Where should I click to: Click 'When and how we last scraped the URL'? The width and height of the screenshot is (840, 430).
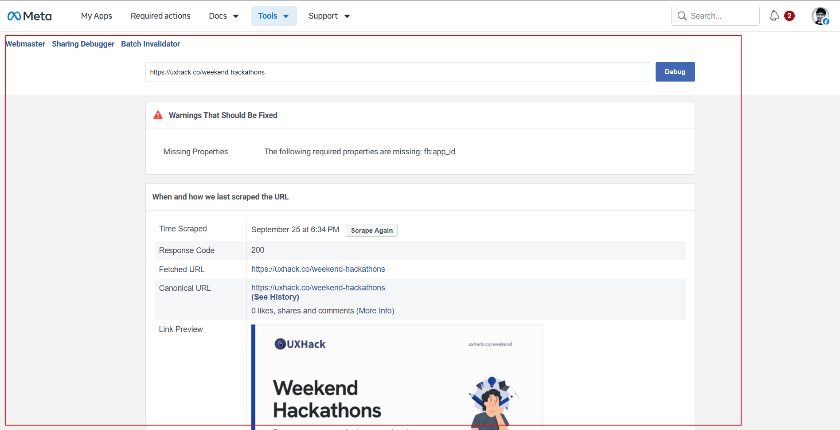pyautogui.click(x=220, y=197)
